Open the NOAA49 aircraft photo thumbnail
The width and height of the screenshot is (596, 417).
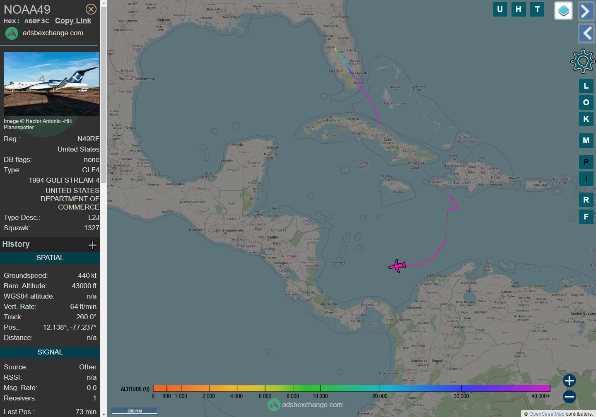[x=51, y=84]
